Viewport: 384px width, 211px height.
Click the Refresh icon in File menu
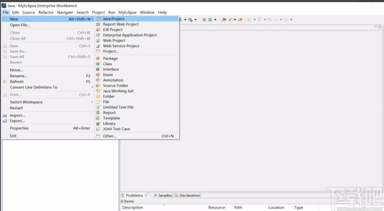(5, 82)
